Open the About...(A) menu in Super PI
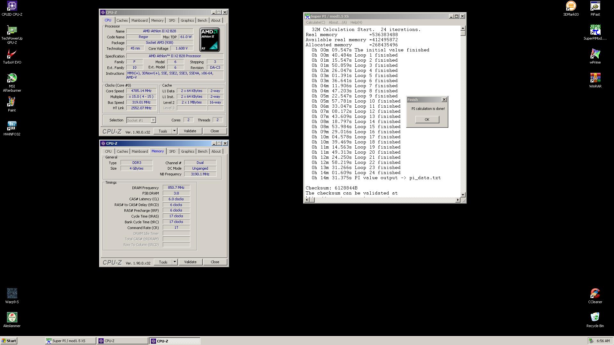Screen dimensions: 614x345 click(x=338, y=22)
